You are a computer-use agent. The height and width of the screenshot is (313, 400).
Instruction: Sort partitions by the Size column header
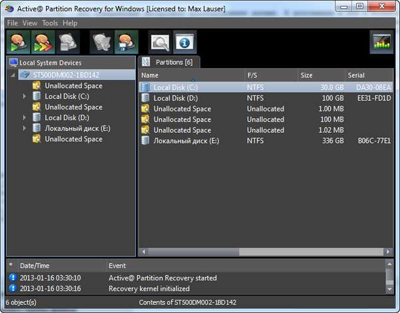[321, 75]
